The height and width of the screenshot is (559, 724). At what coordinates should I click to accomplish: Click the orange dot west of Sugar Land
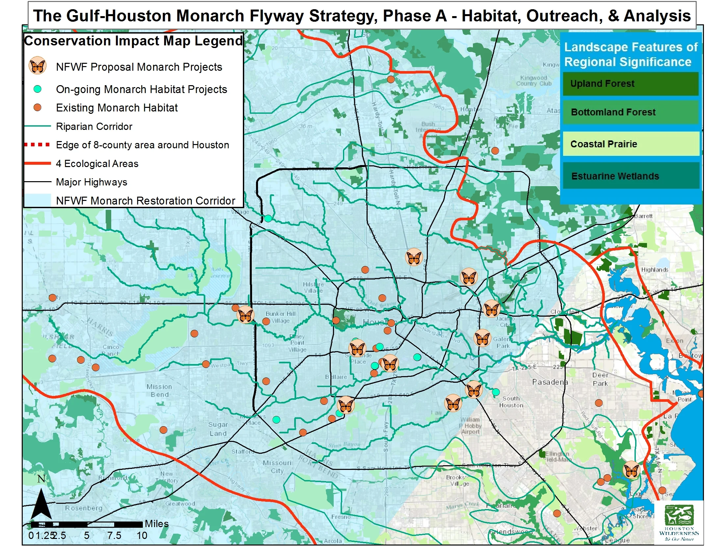point(164,430)
